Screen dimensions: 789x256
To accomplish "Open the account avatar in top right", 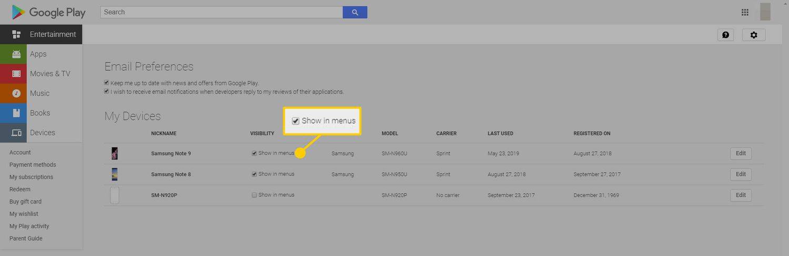I will click(765, 12).
